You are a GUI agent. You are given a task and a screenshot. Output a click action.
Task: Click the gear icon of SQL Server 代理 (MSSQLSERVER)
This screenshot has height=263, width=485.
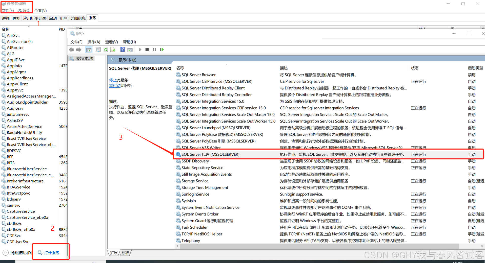[x=178, y=154]
